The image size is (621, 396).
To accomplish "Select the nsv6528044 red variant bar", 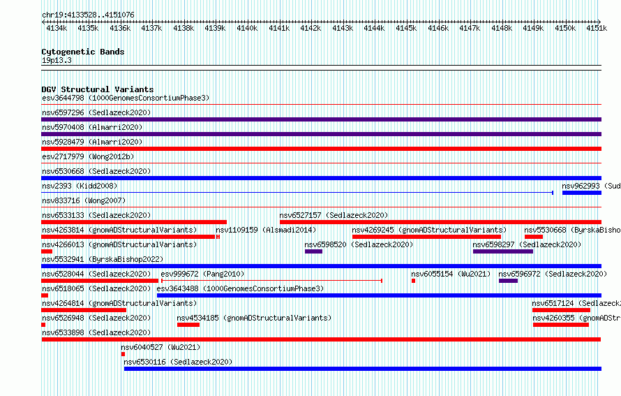I will coord(100,281).
